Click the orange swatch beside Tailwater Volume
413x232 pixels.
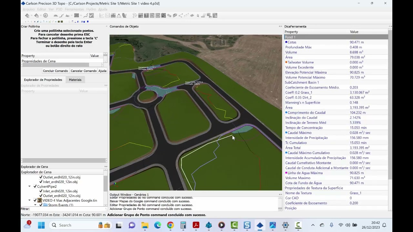point(286,62)
